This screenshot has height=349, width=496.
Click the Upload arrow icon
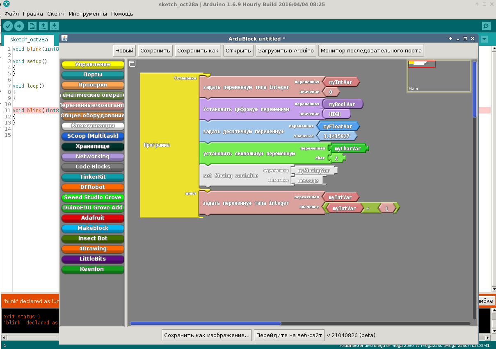coord(19,26)
